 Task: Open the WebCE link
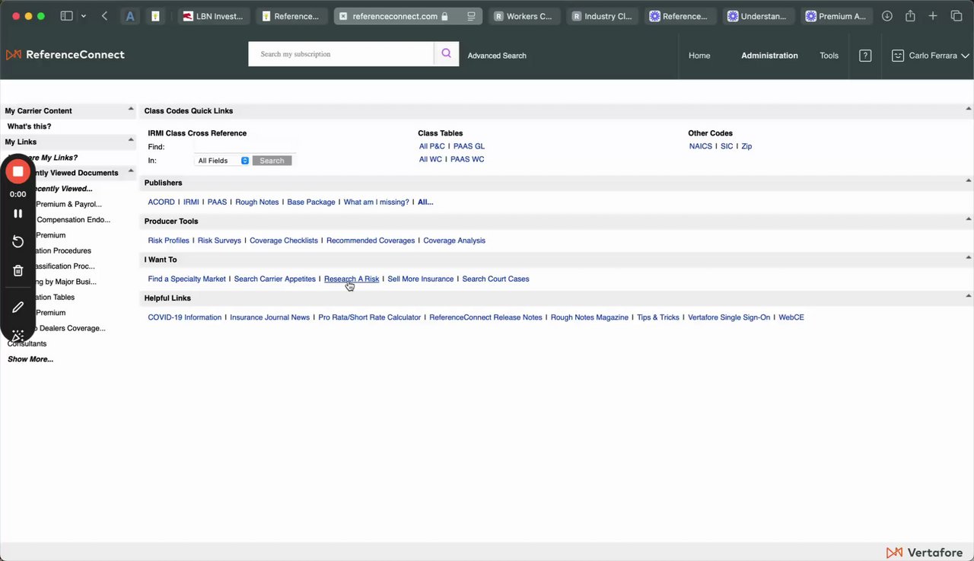[x=791, y=317]
